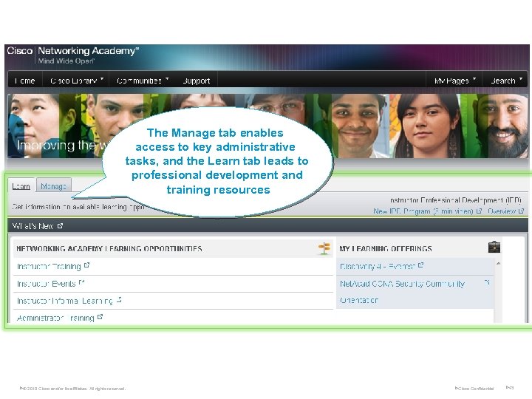
Task: Open the My Pages menu
Action: point(451,81)
